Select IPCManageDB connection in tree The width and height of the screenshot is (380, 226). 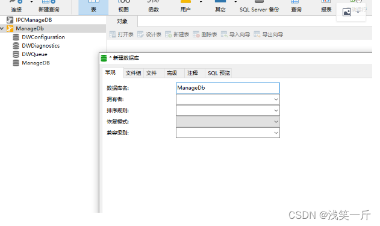[34, 20]
